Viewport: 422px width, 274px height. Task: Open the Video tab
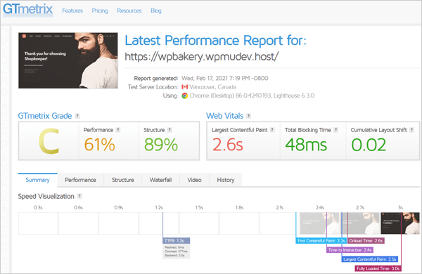click(194, 180)
